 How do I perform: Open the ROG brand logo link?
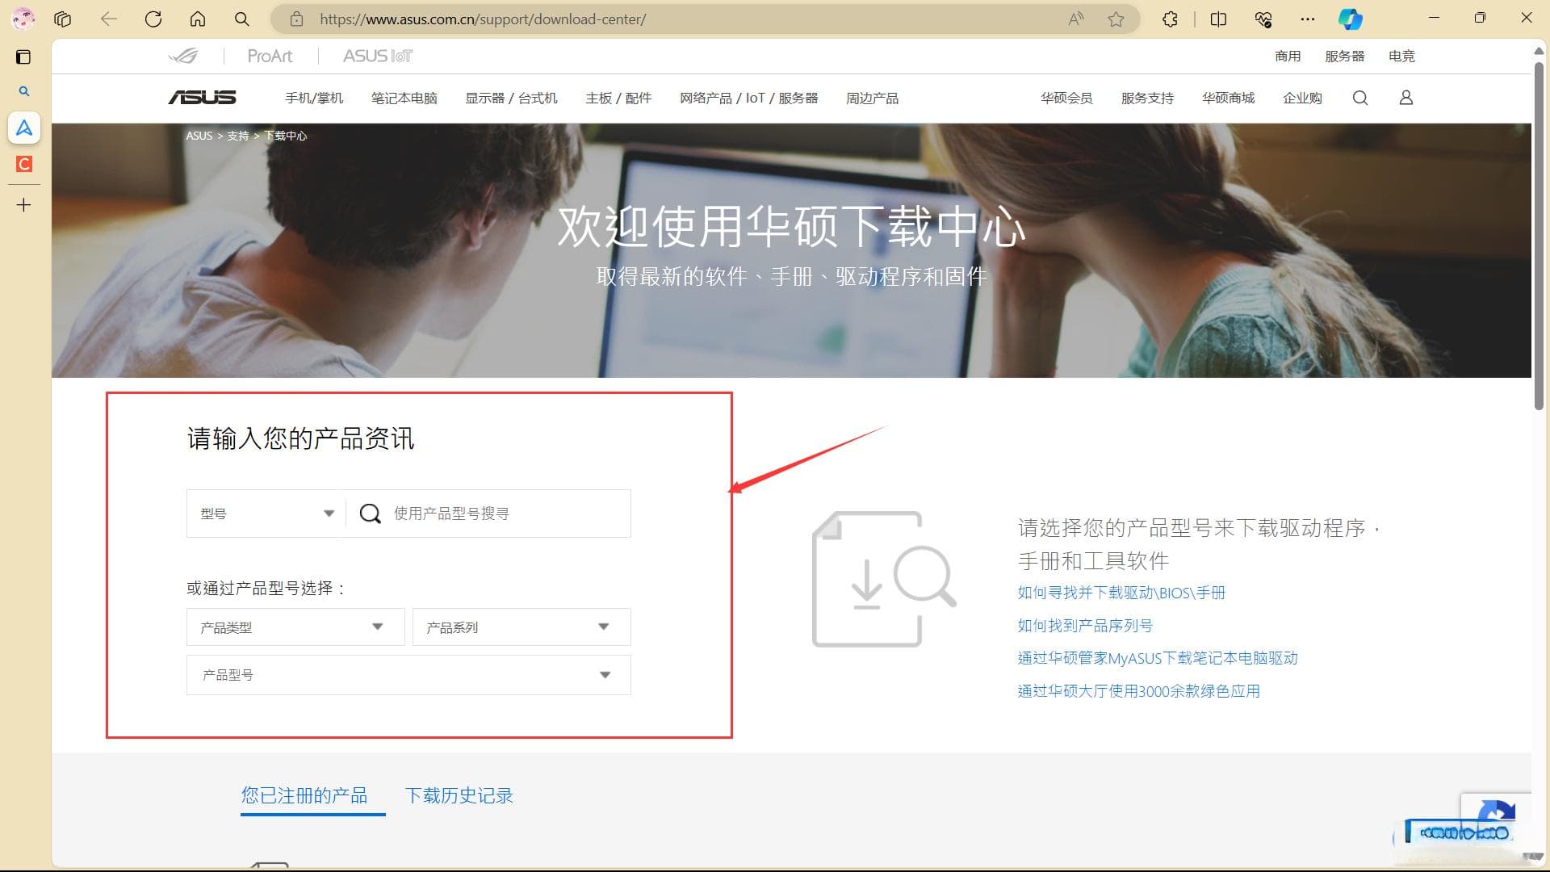[183, 56]
